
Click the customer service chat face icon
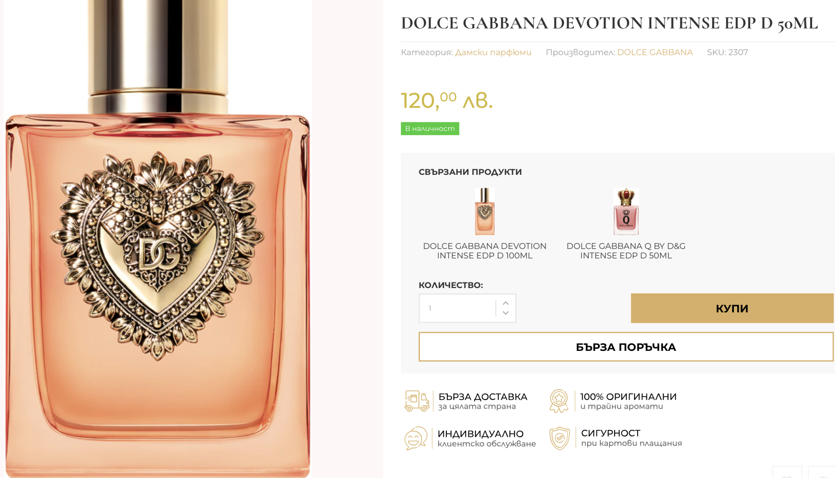[415, 438]
